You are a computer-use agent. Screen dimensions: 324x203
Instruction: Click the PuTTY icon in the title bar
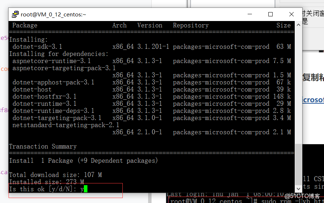[x=15, y=14]
